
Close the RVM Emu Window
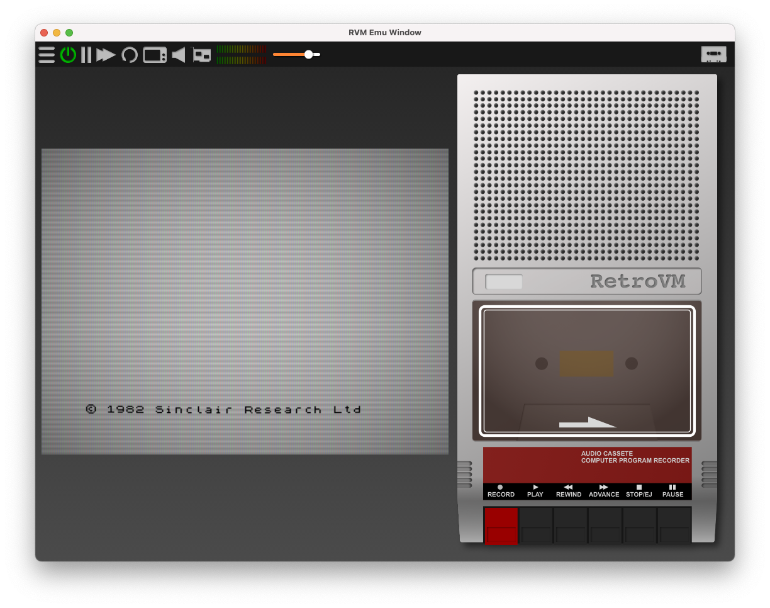coord(44,33)
